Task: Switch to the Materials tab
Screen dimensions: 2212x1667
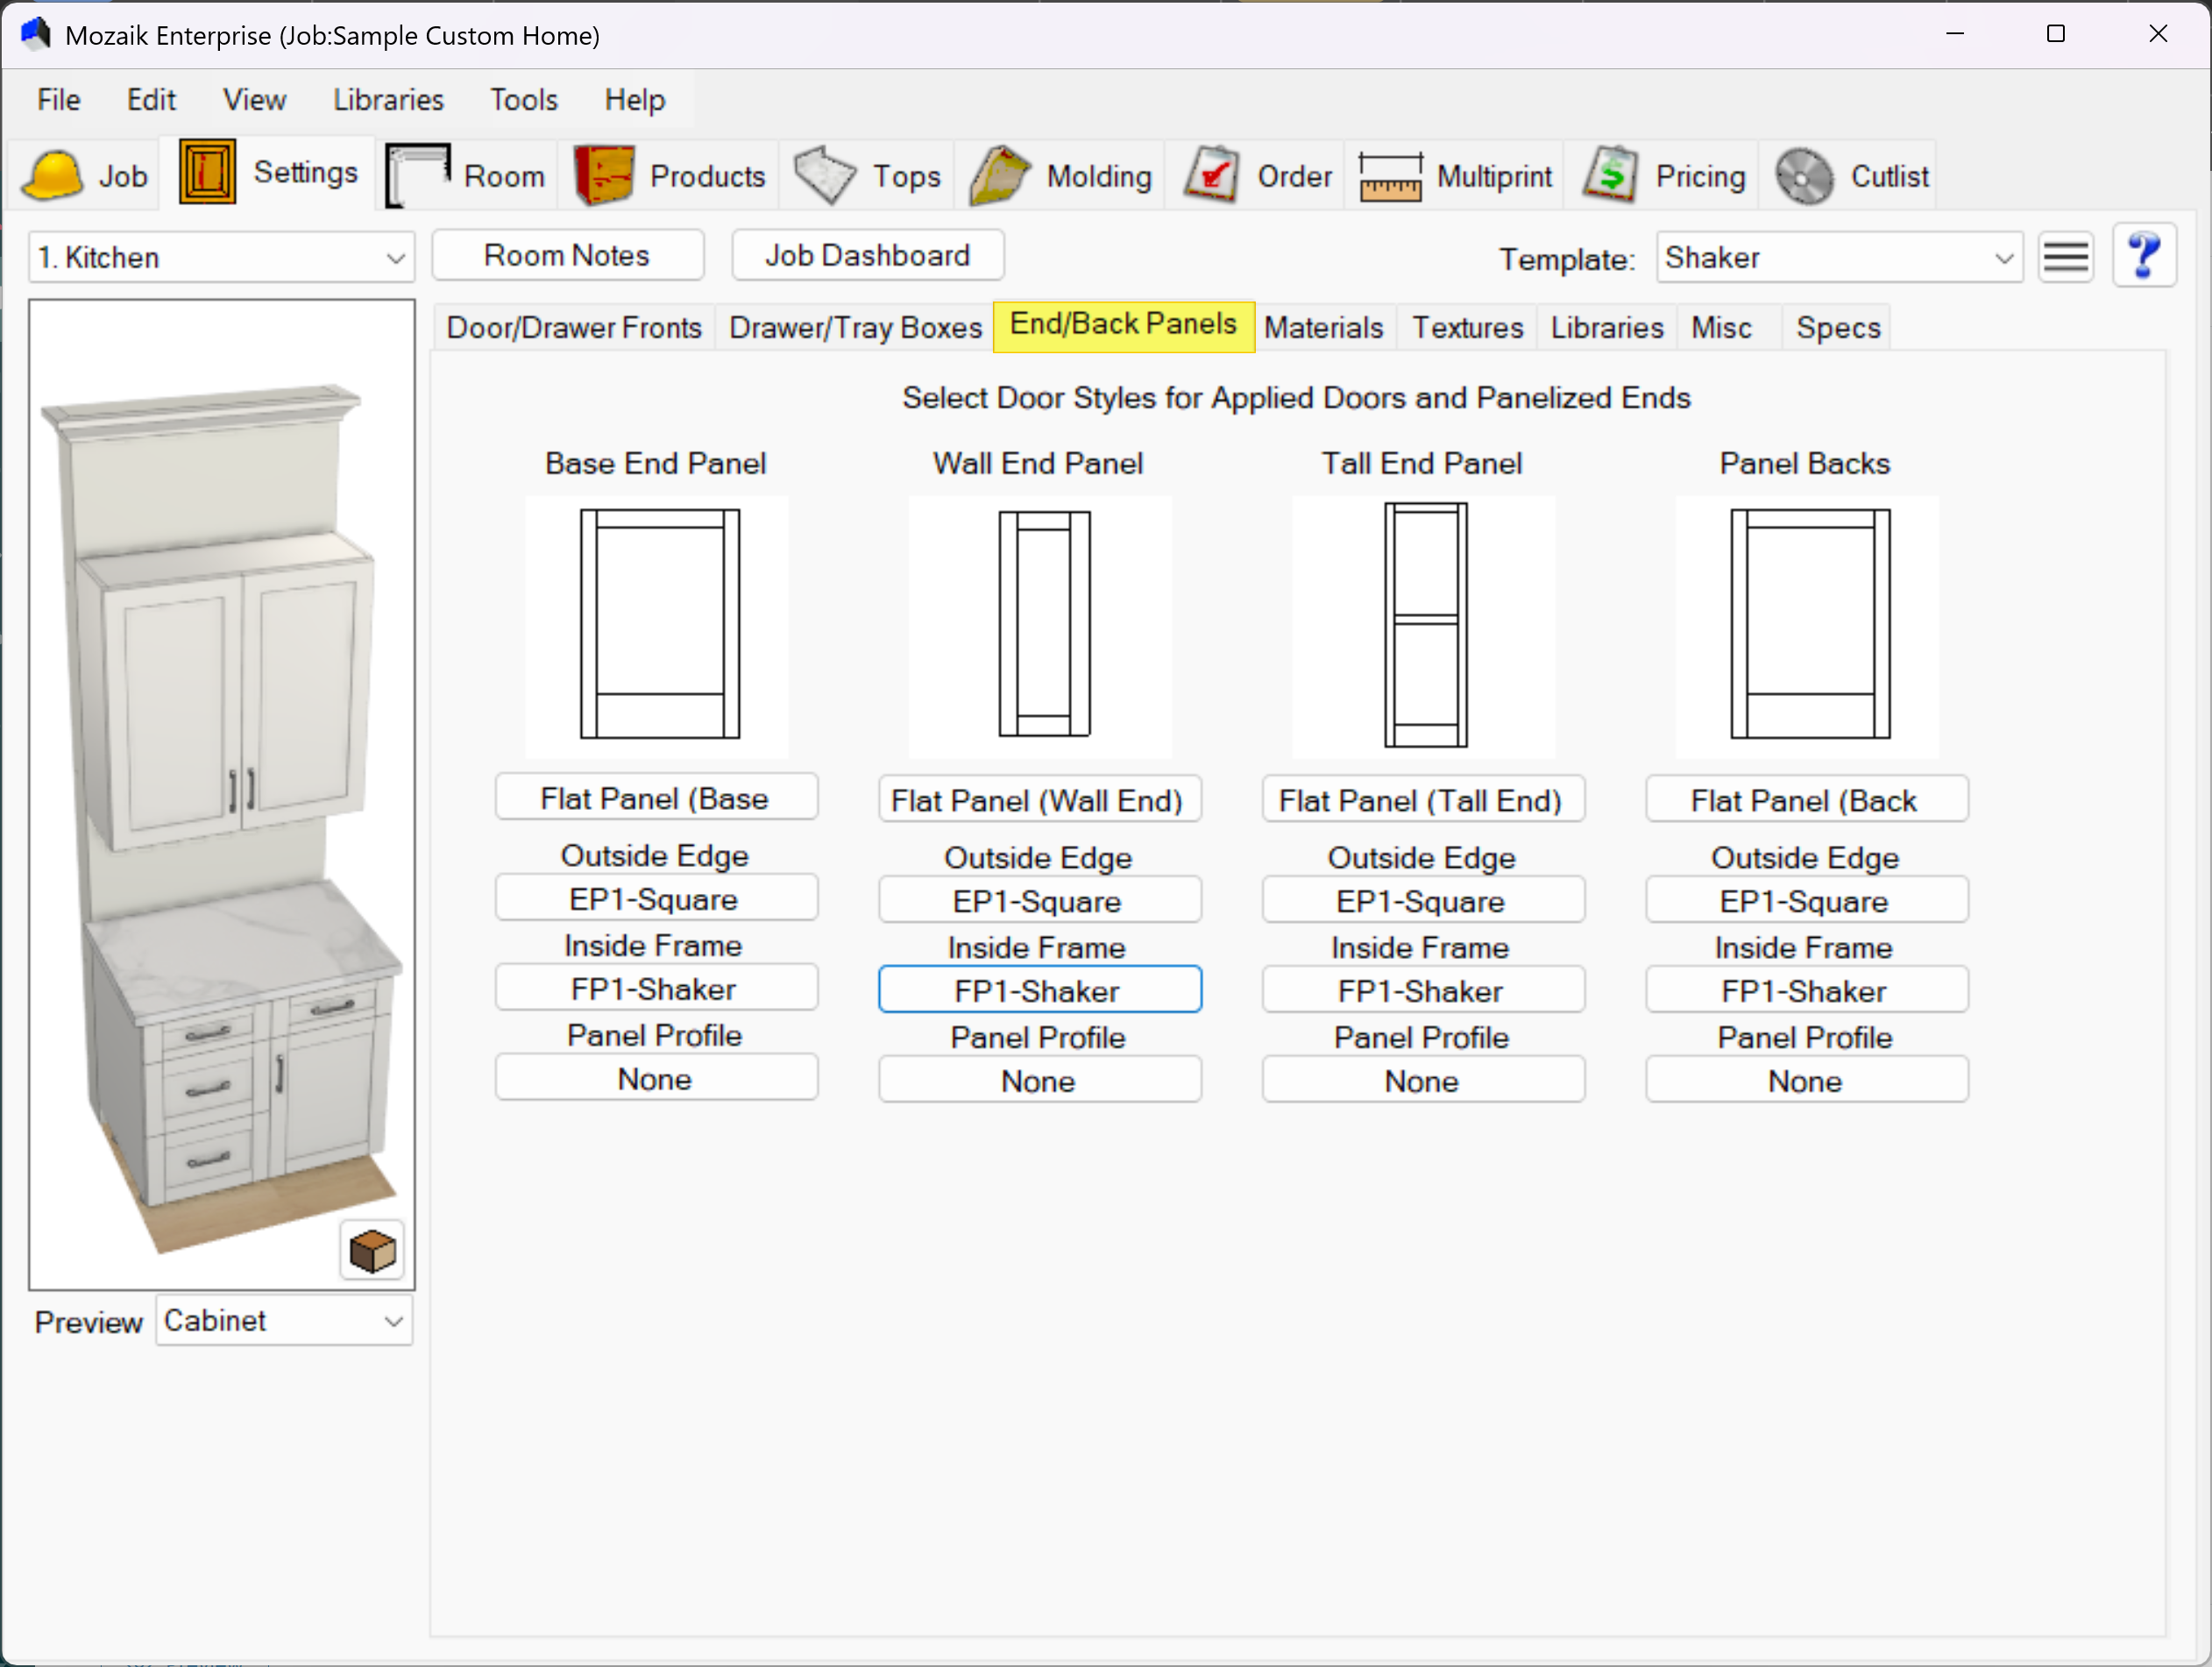Action: point(1322,327)
